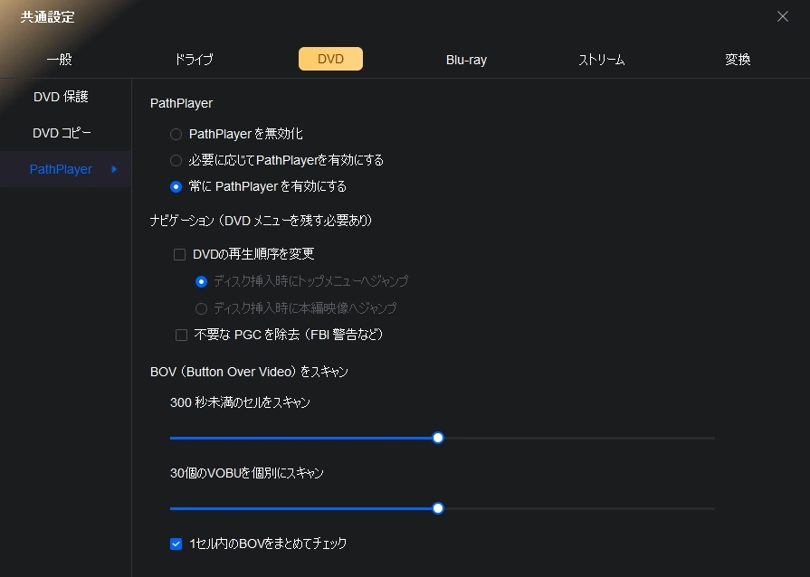Choose ディスク挿入時に本編映像へジャンプ radio
The image size is (810, 577).
point(202,308)
